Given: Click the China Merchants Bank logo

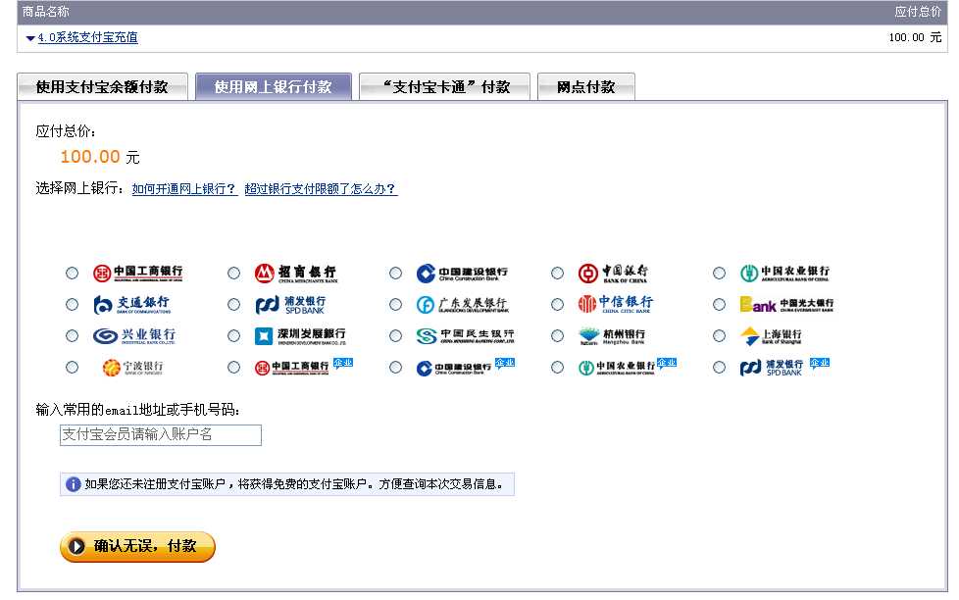Looking at the screenshot, I should tap(292, 273).
